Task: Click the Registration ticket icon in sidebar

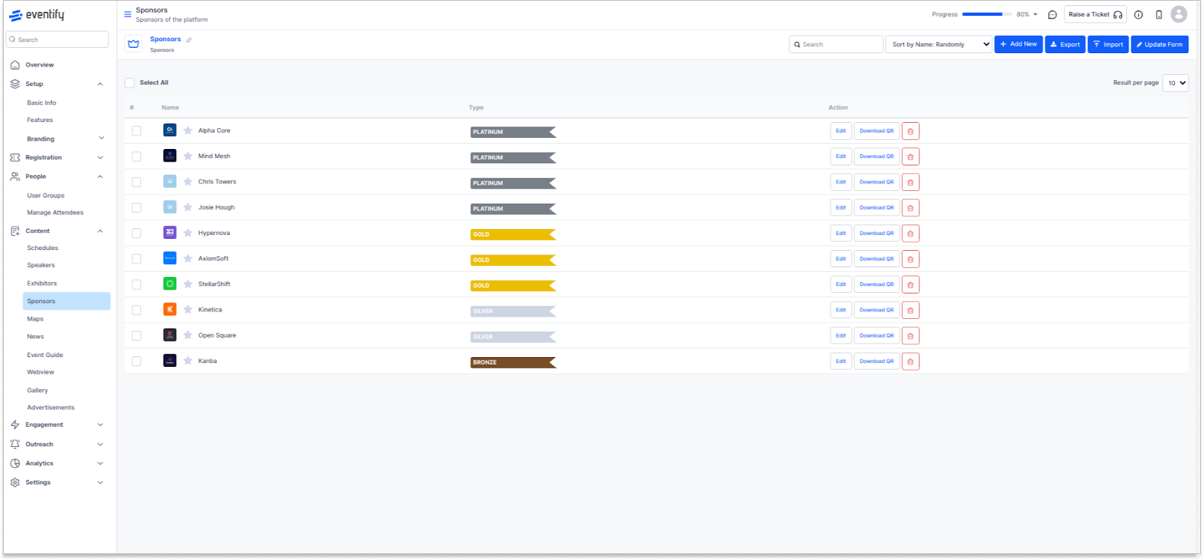Action: click(15, 158)
